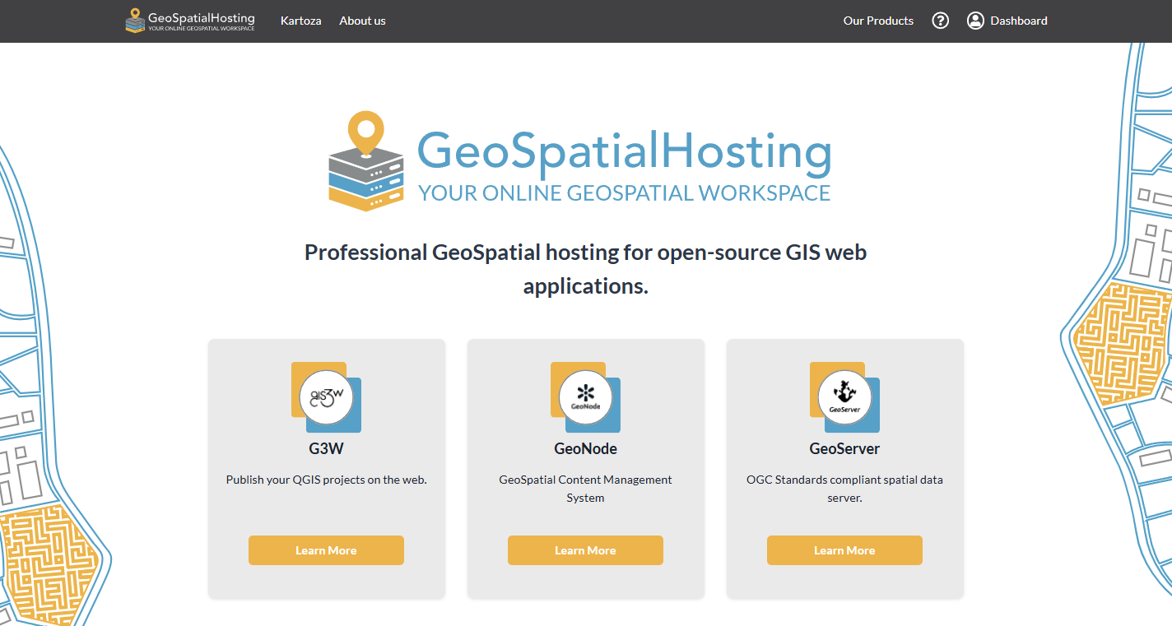Click Learn More under GeoServer

844,550
